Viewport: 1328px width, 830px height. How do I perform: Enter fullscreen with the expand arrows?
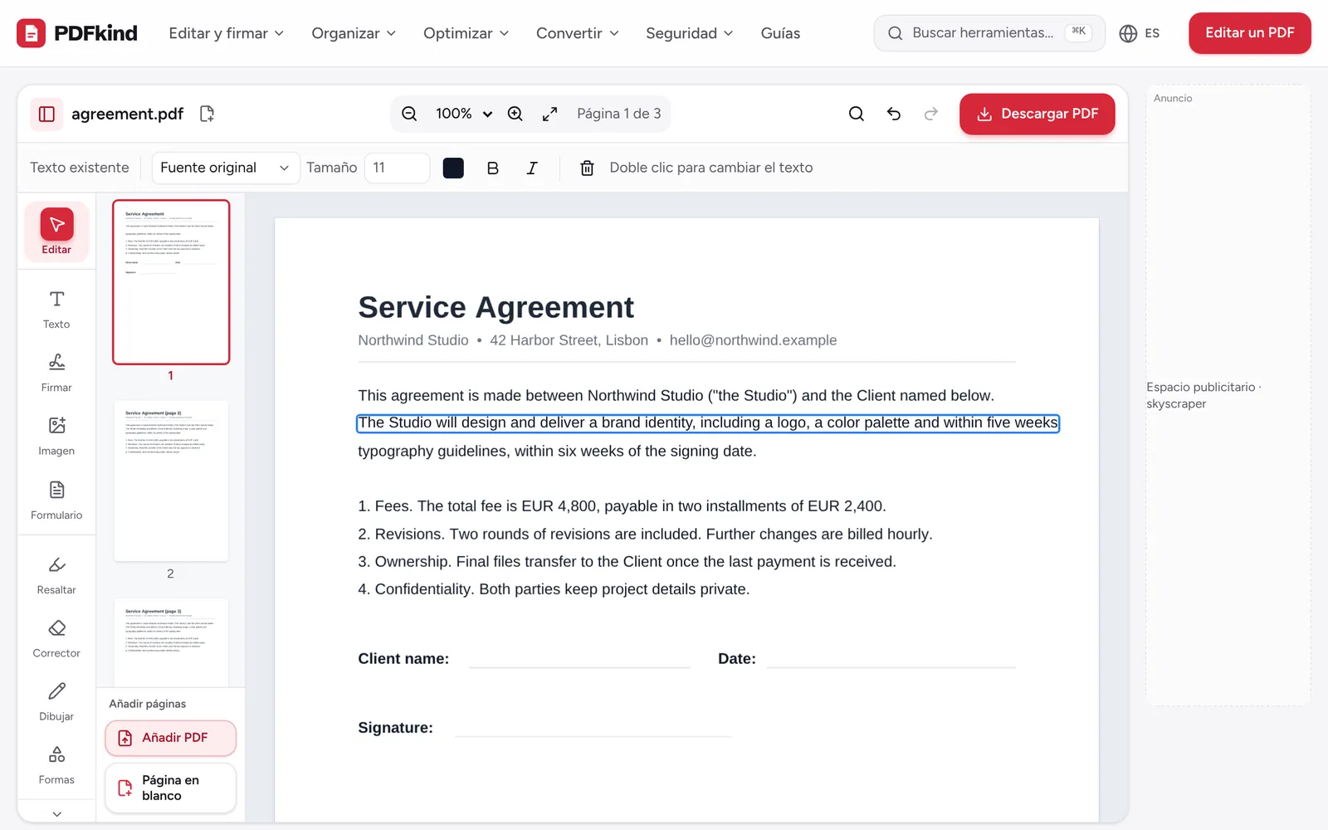pyautogui.click(x=549, y=114)
